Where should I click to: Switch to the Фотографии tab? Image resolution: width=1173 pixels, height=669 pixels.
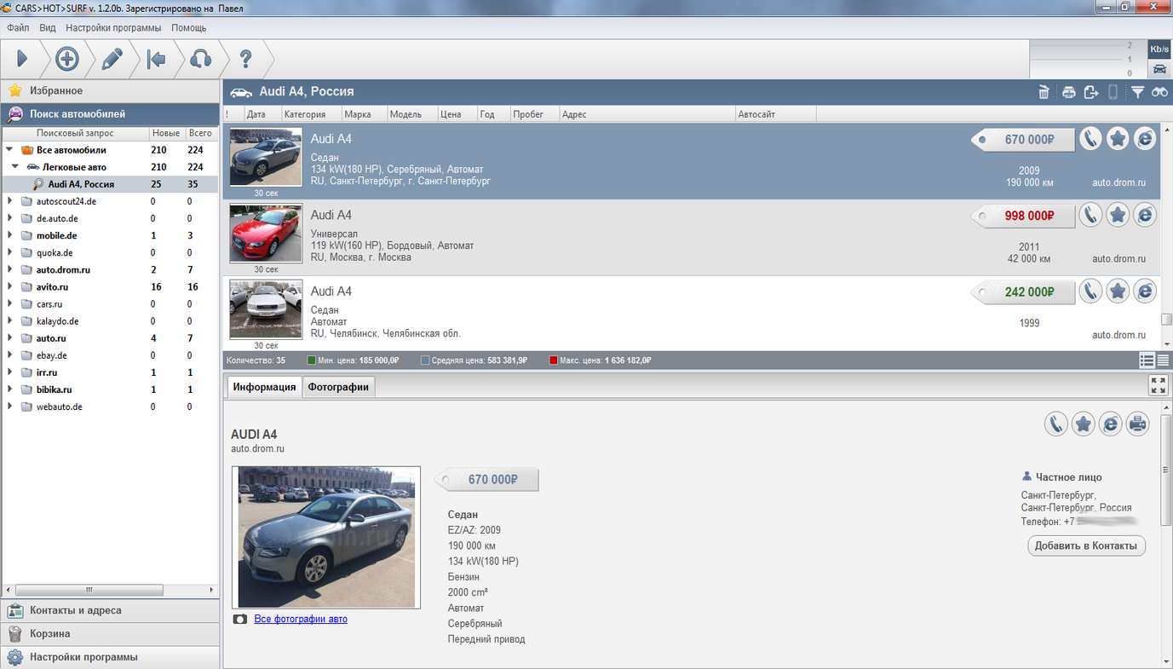(338, 387)
